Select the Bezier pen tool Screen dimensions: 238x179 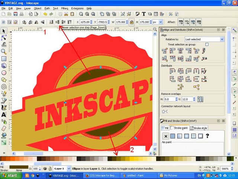[x=4, y=101]
